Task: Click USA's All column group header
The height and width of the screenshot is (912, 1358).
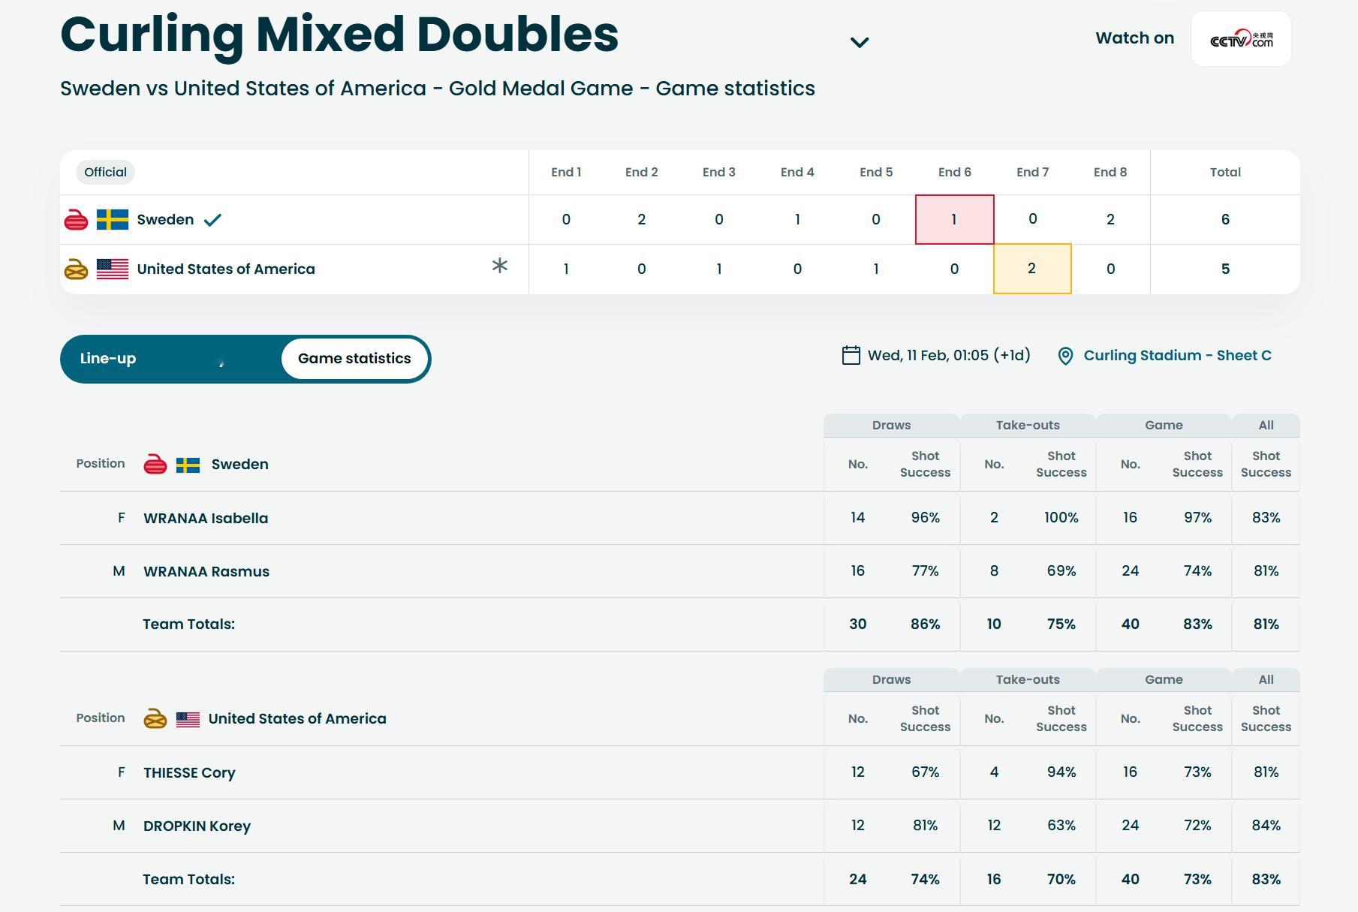Action: pos(1266,679)
